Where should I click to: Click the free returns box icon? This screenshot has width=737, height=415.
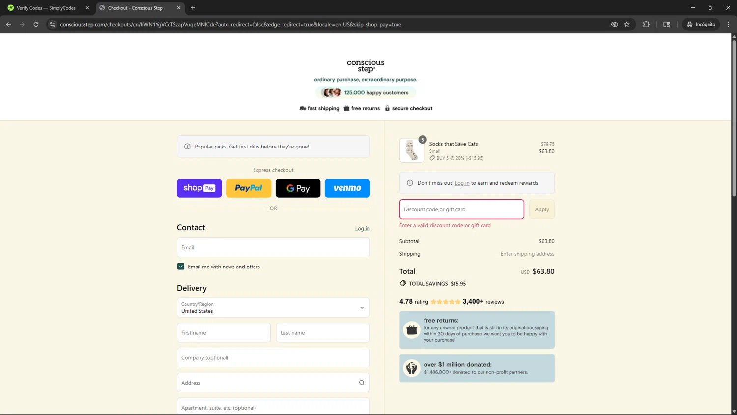pos(346,108)
